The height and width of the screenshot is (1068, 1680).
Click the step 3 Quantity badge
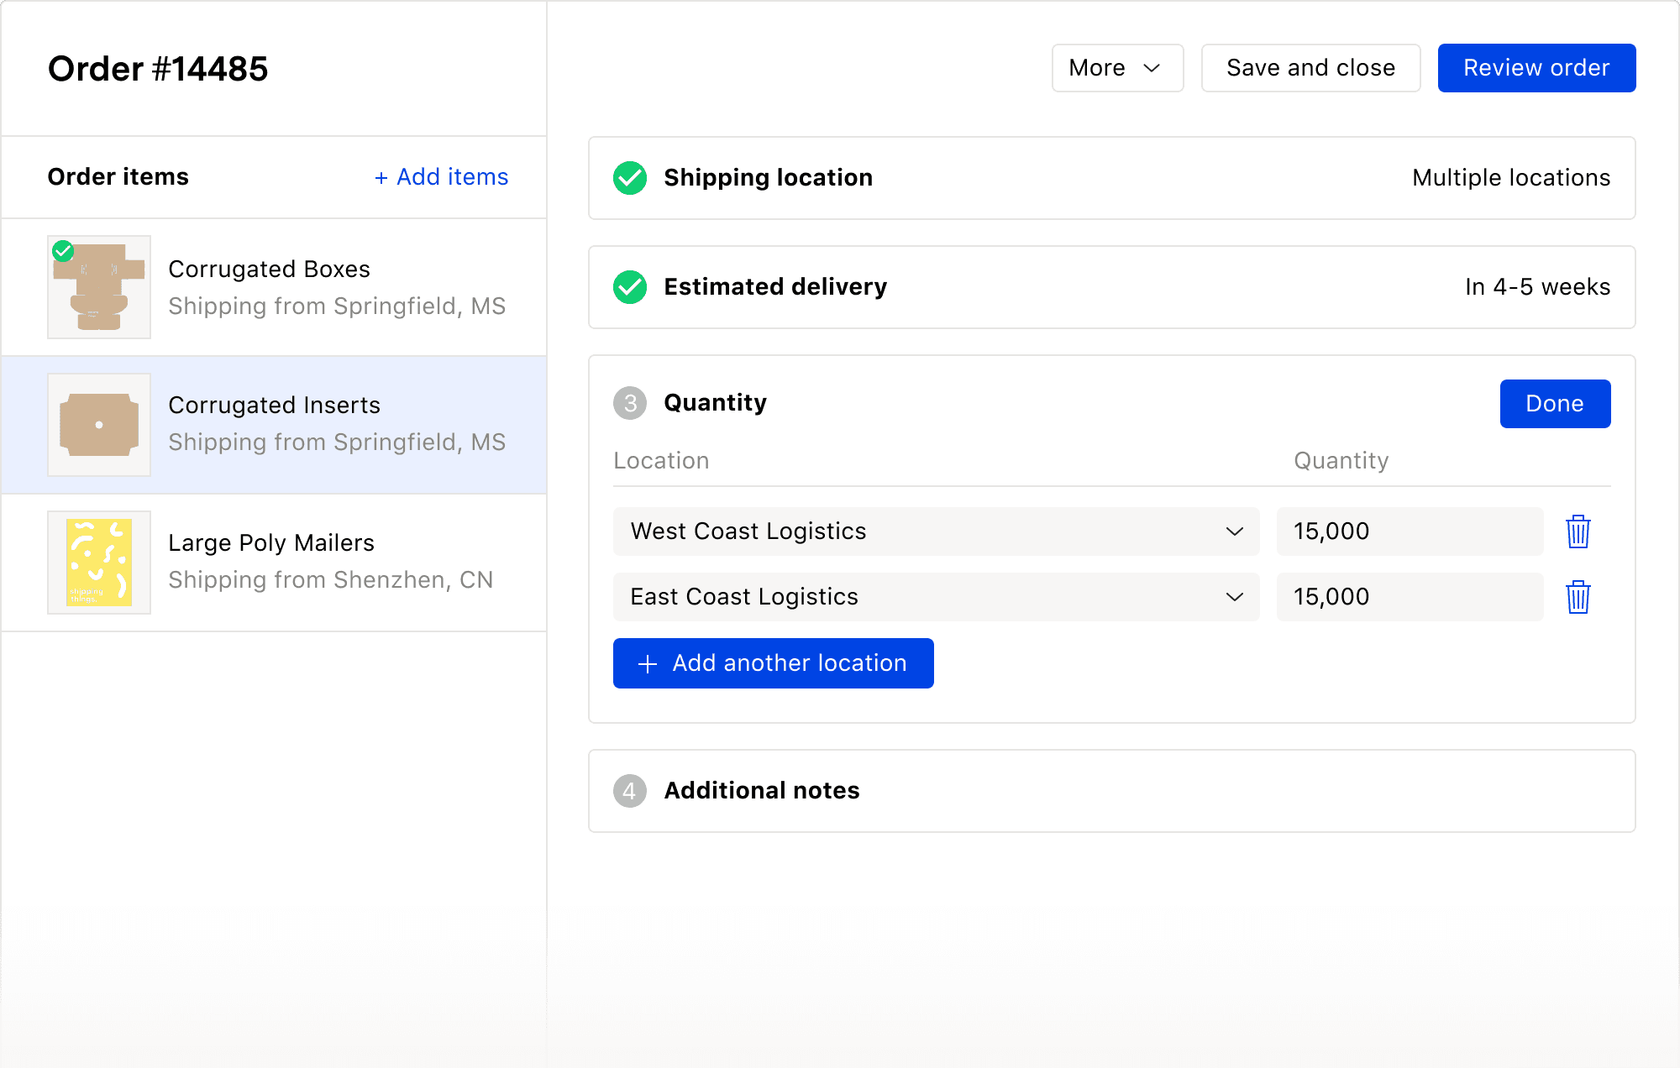630,403
